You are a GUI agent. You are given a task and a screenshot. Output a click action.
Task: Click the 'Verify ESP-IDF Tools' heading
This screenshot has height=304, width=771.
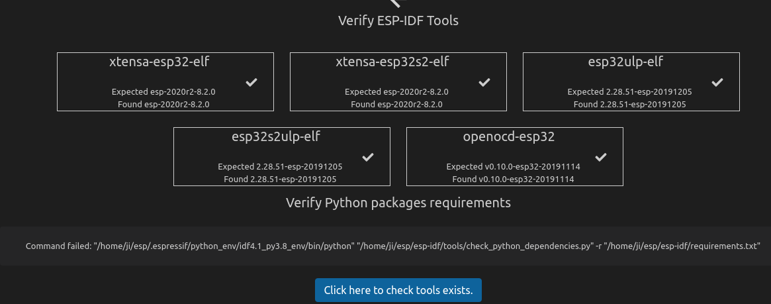point(398,21)
